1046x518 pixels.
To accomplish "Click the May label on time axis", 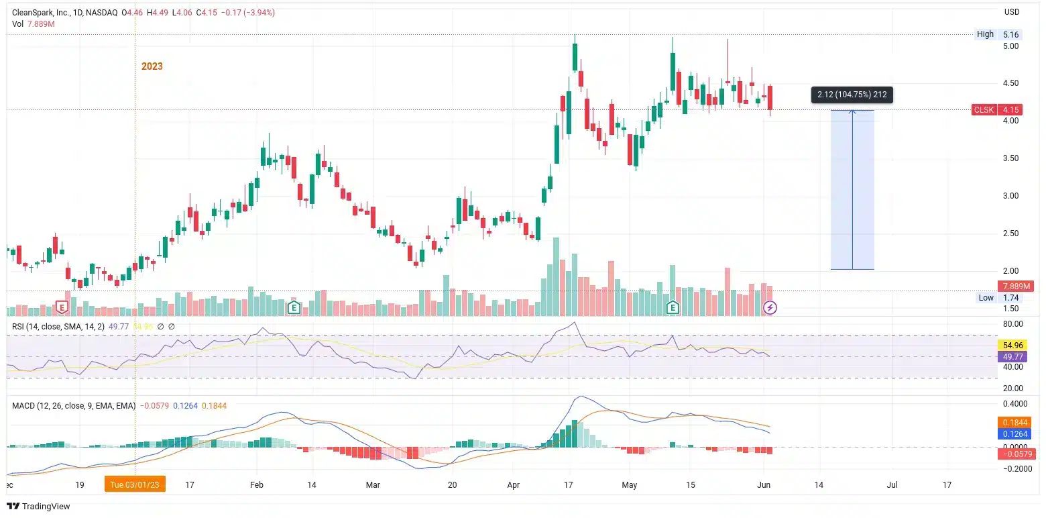I will click(629, 484).
